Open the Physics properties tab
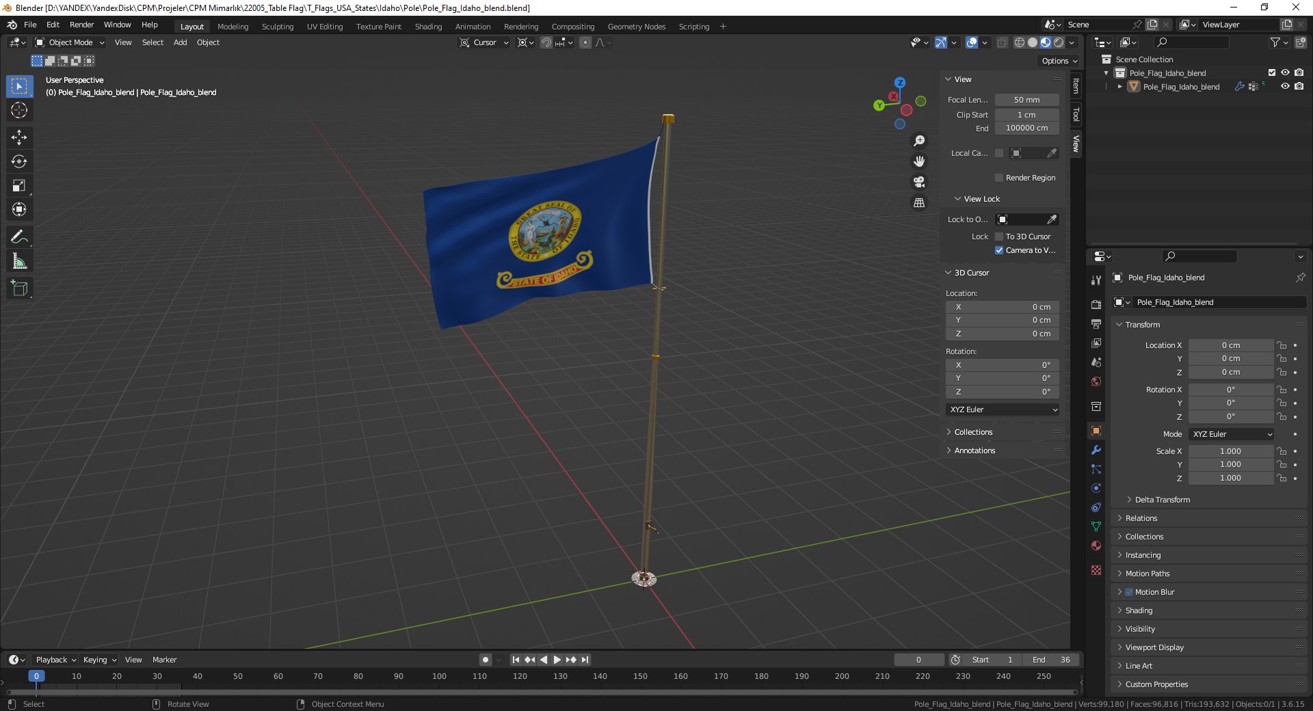Image resolution: width=1313 pixels, height=711 pixels. tap(1096, 488)
